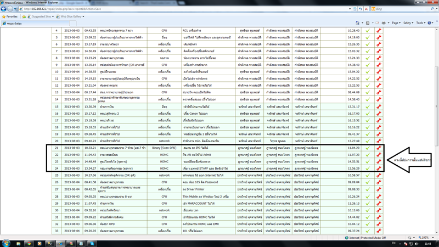
Task: Click red pin icon in row 4
Action: [379, 31]
